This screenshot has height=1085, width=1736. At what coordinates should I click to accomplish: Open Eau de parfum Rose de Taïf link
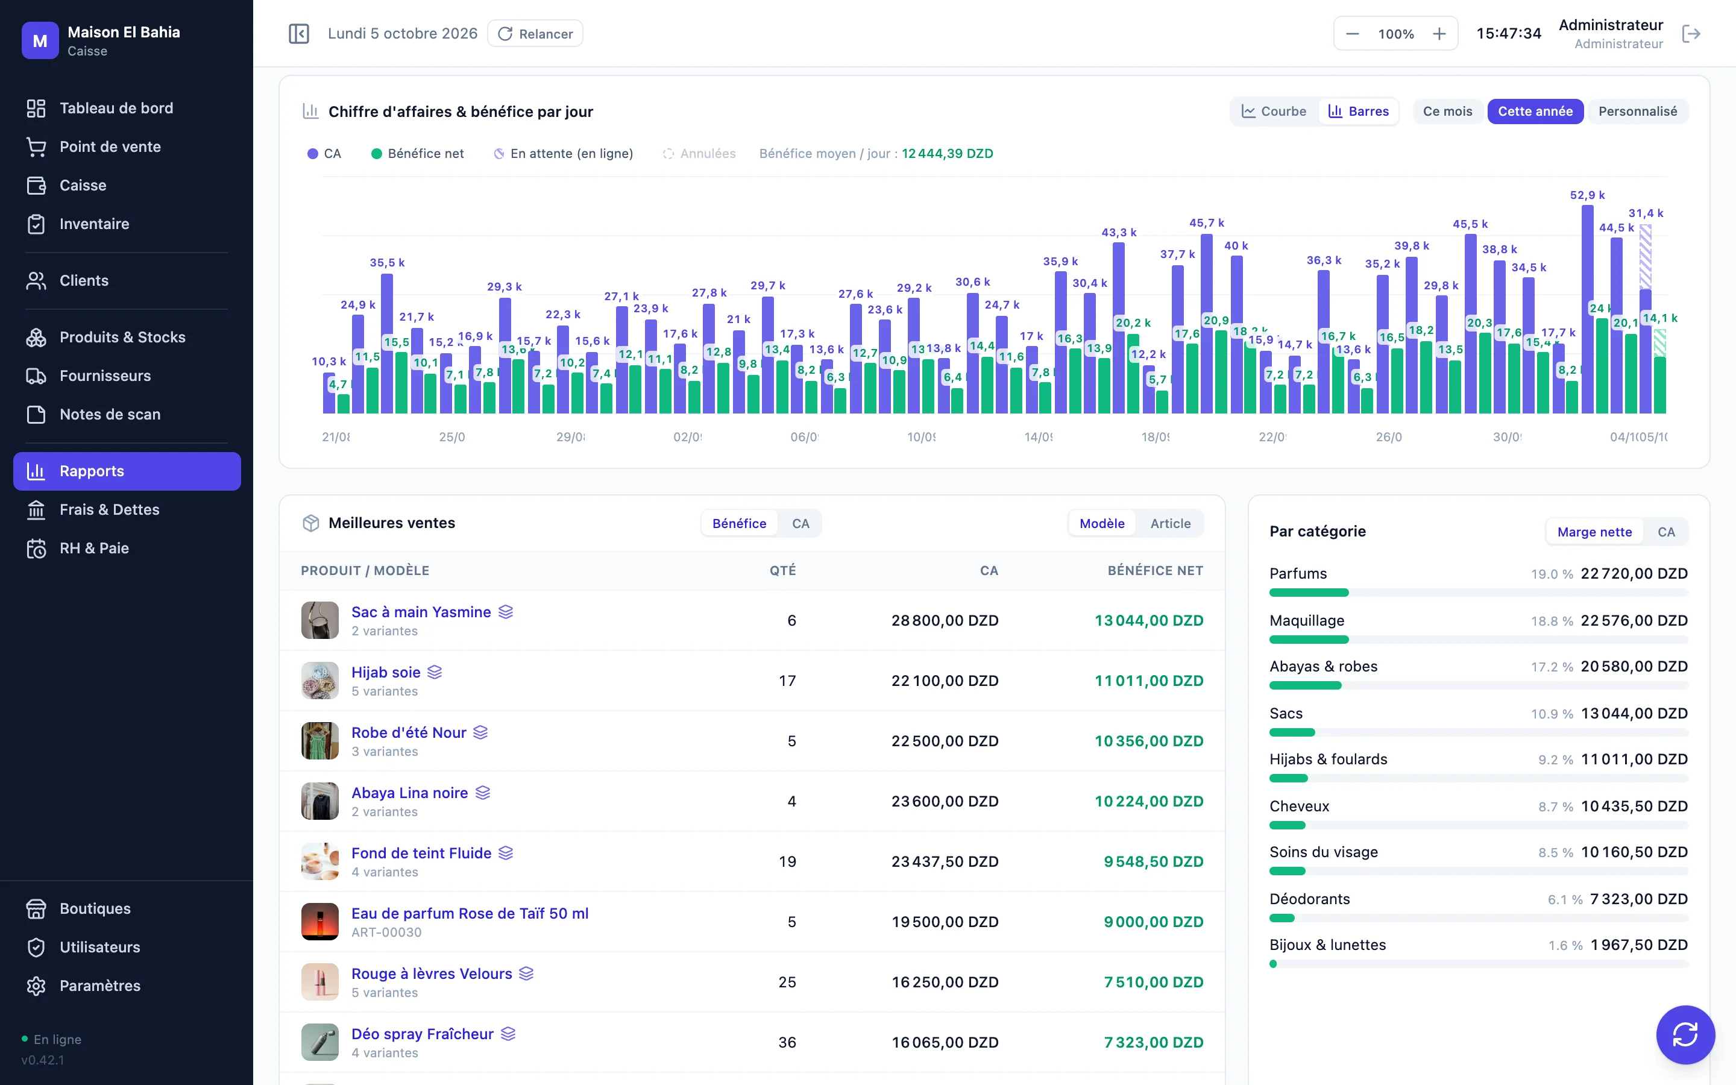tap(470, 913)
